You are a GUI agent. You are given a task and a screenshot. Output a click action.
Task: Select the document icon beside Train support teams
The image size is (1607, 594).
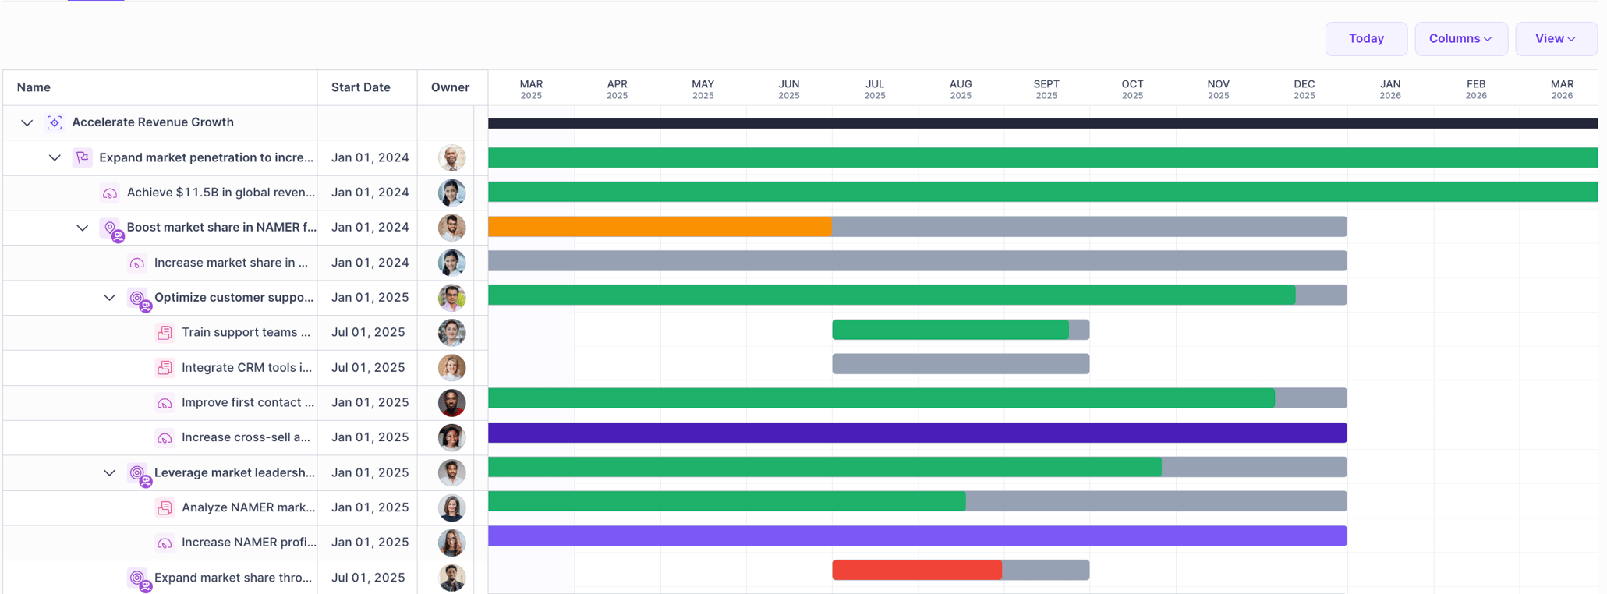coord(165,332)
